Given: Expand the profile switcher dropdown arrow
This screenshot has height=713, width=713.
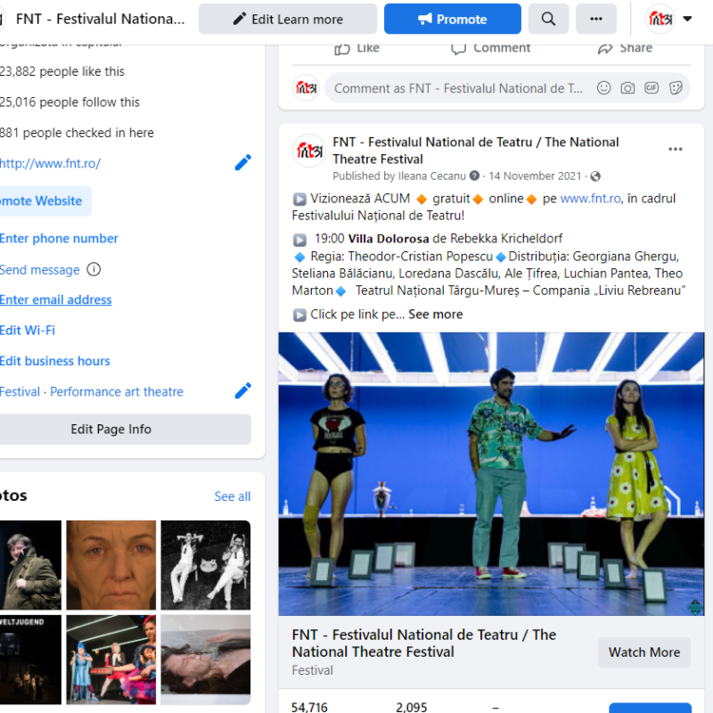Looking at the screenshot, I should tap(687, 19).
